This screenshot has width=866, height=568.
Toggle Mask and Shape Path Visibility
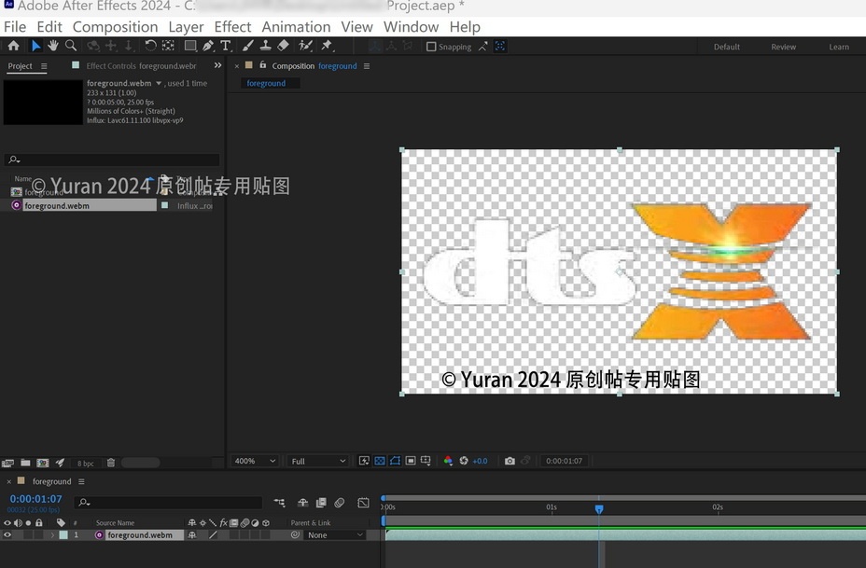(x=395, y=461)
